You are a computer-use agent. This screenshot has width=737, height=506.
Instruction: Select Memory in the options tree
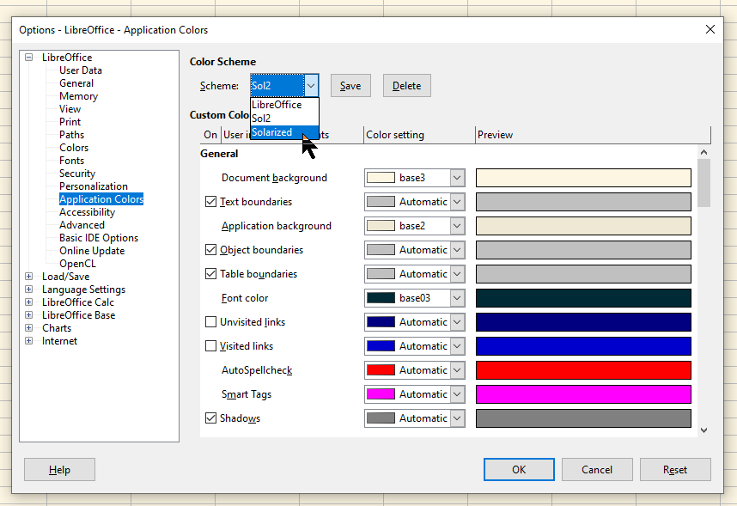(x=78, y=96)
